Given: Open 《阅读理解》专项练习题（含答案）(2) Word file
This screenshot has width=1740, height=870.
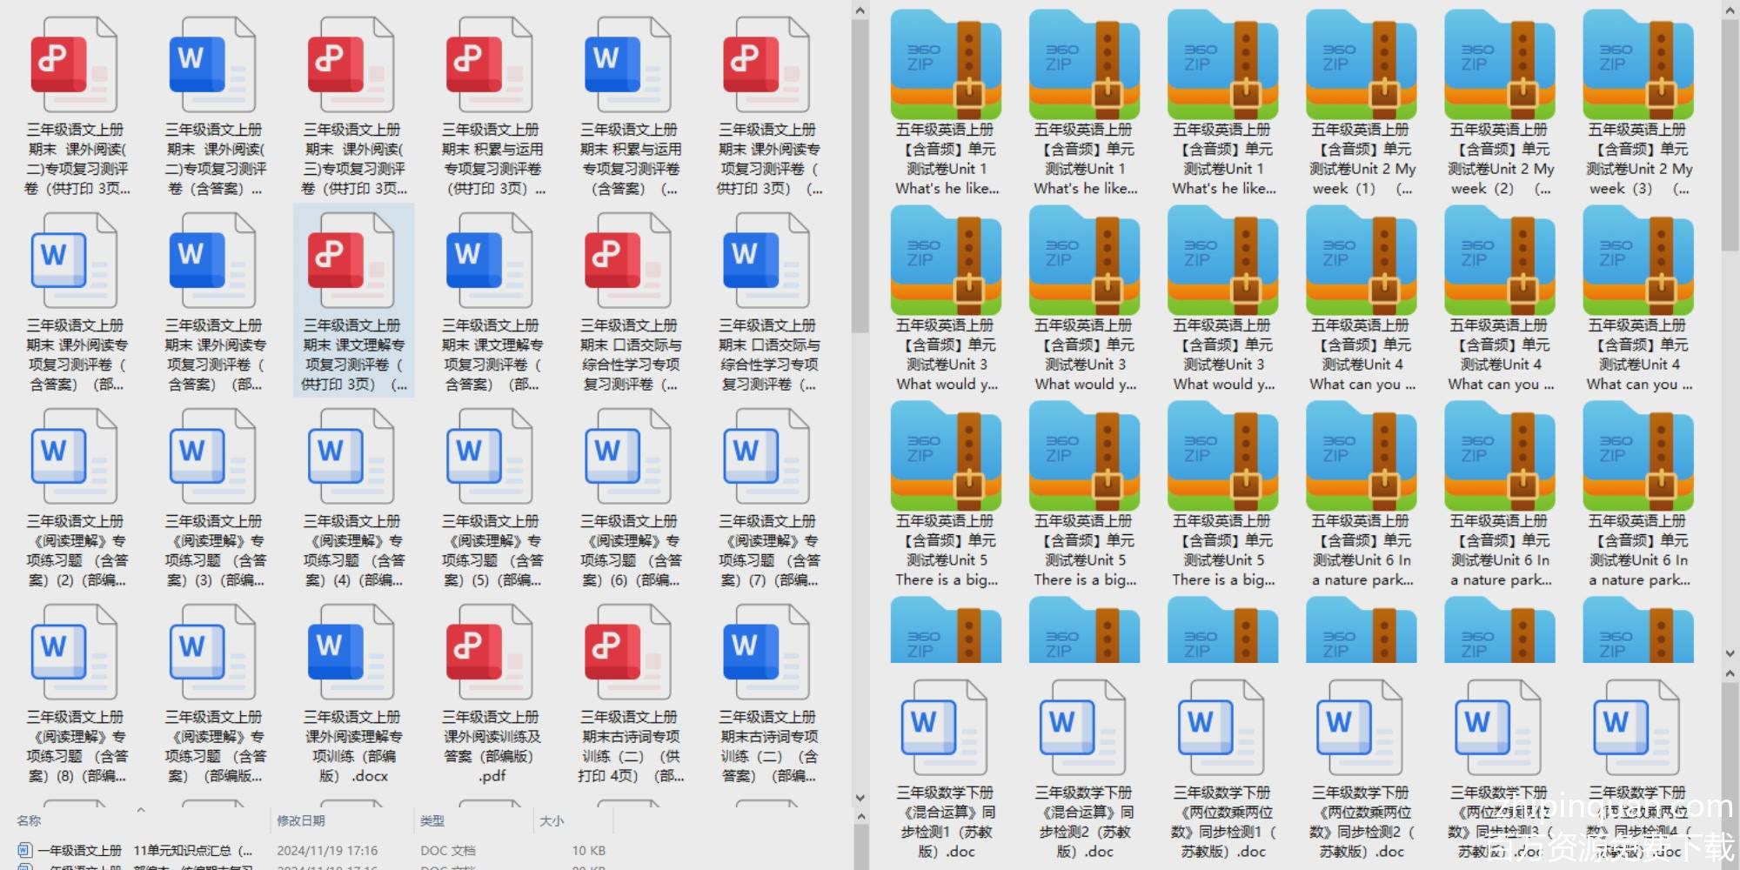Looking at the screenshot, I should click(x=76, y=498).
